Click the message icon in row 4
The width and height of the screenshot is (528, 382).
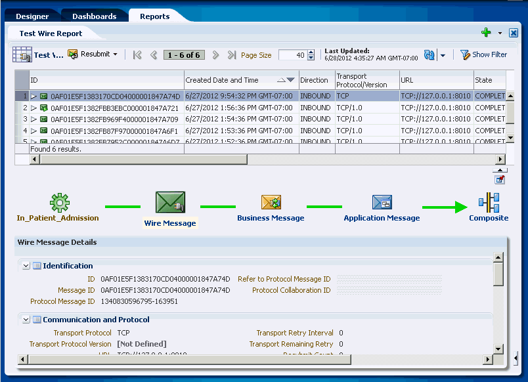pos(44,131)
